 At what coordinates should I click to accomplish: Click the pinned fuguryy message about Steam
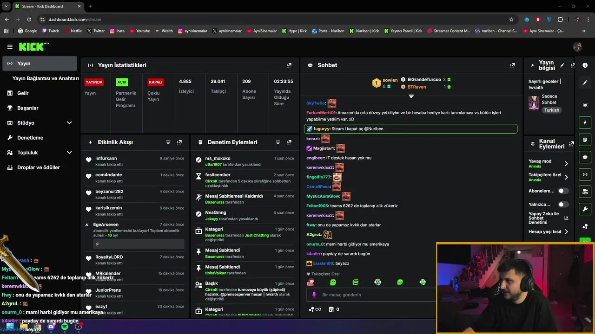410,128
